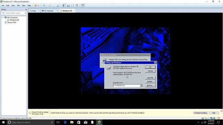Viewport: 223px width, 125px height.
Task: Open Microsoft Store from taskbar
Action: 79,122
